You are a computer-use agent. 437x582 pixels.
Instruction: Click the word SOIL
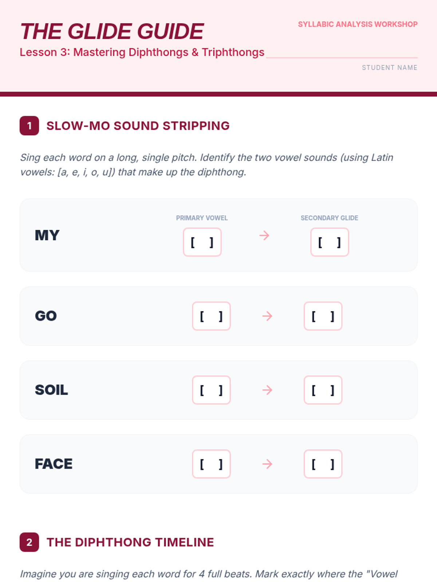[x=51, y=390]
